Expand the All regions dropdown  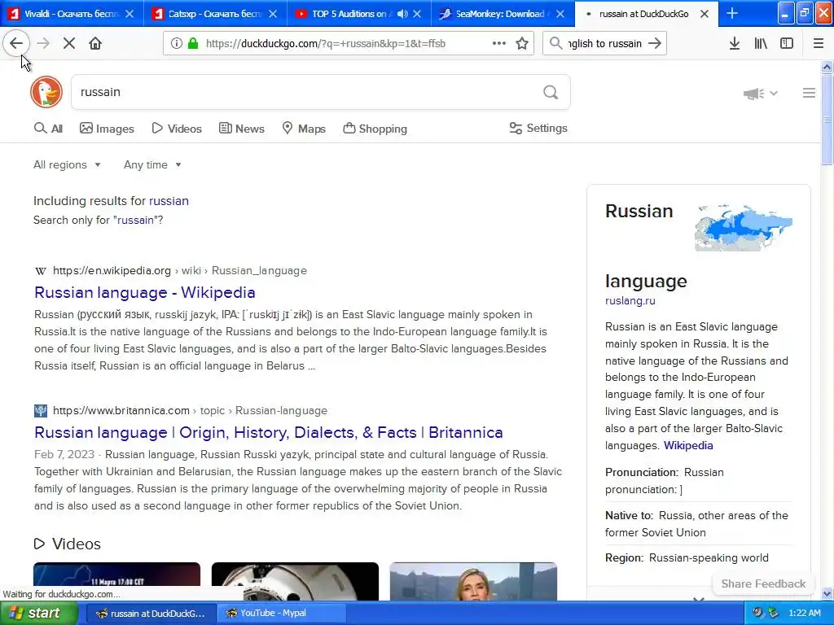point(67,164)
